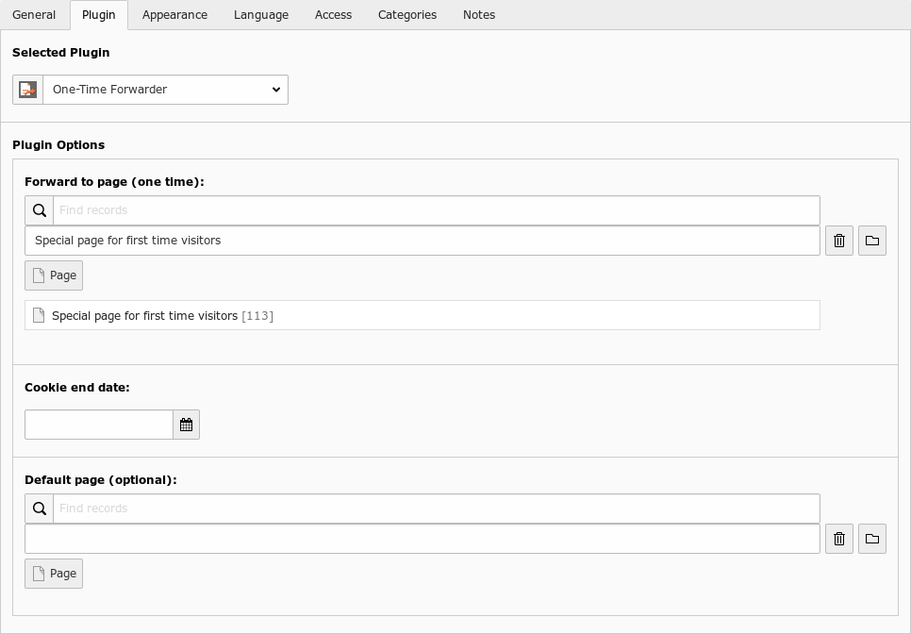Click search icon in Forward to page field
The width and height of the screenshot is (911, 634).
[39, 210]
